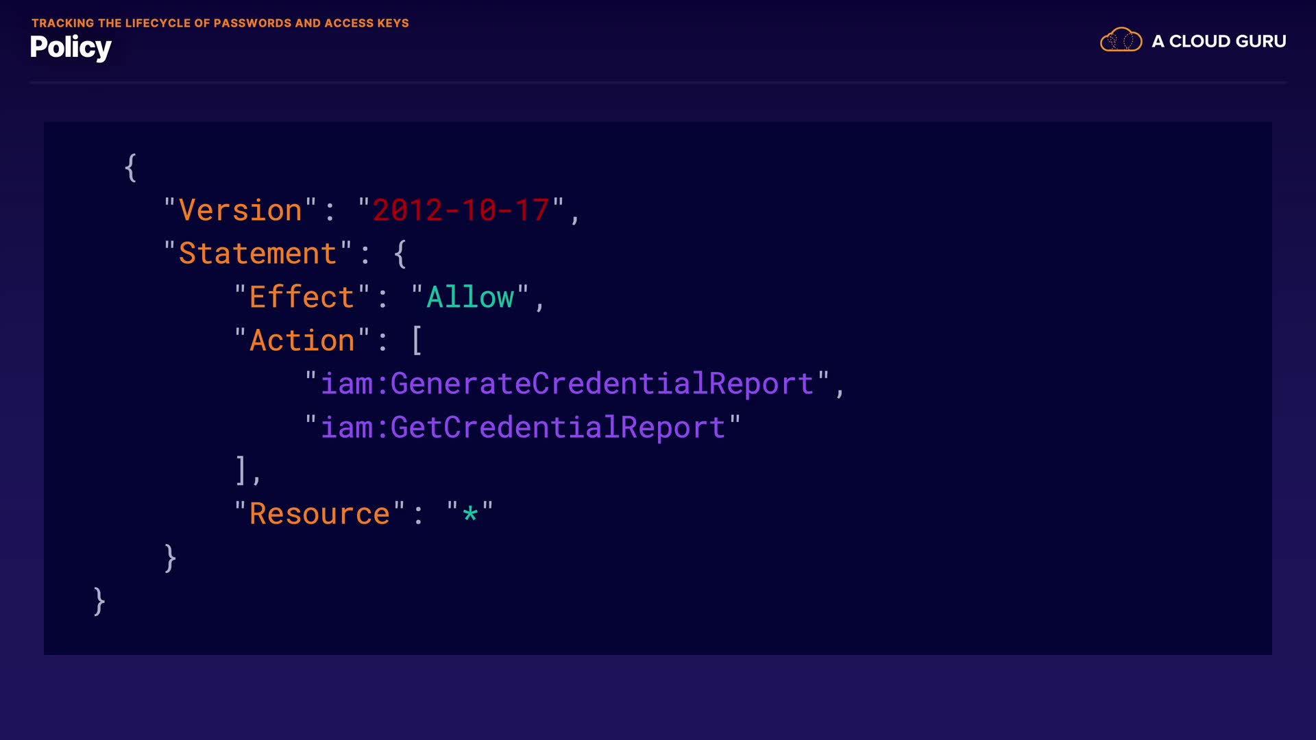Screen dimensions: 1316x740
Task: Click the "Effect" key text
Action: [x=302, y=297]
